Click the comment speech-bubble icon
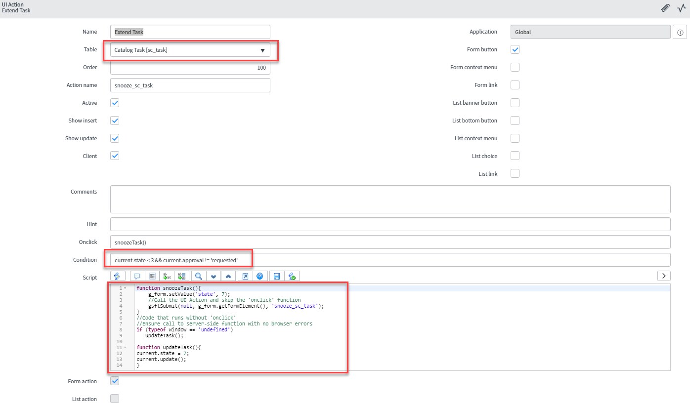 [x=137, y=276]
